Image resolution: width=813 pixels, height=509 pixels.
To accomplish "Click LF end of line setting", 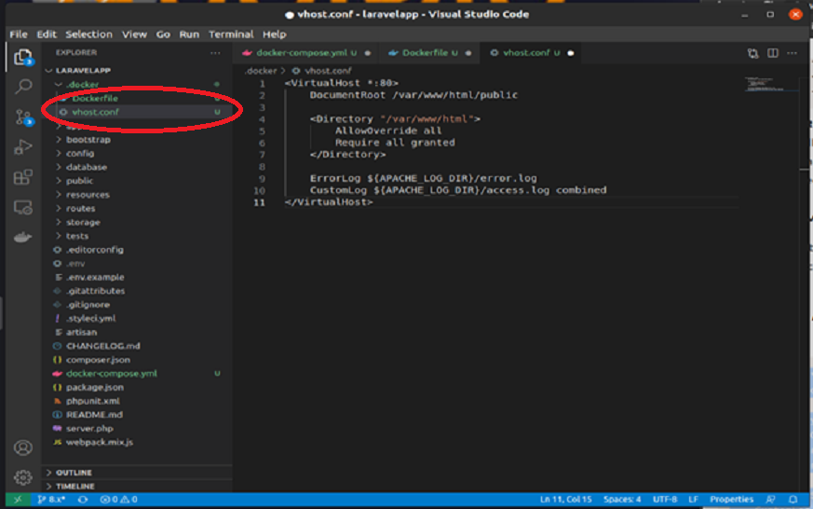I will pos(693,499).
